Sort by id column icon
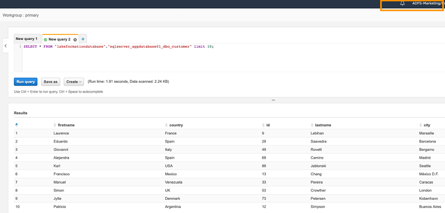The width and height of the screenshot is (445, 213). 263,125
